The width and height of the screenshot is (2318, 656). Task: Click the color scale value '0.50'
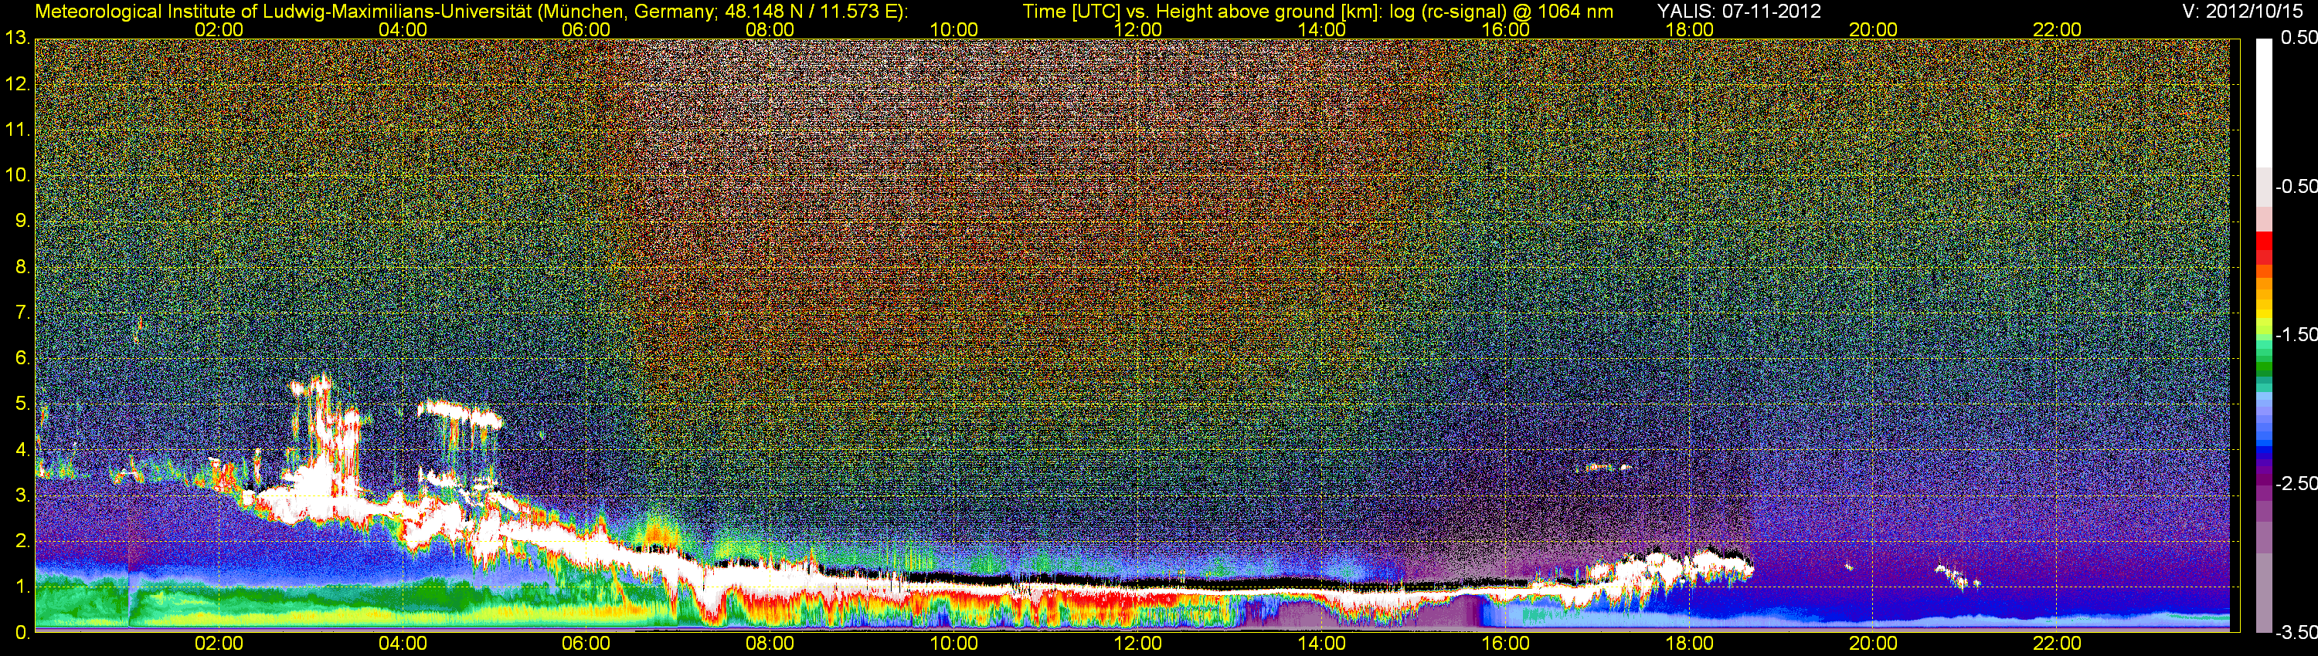point(2299,38)
